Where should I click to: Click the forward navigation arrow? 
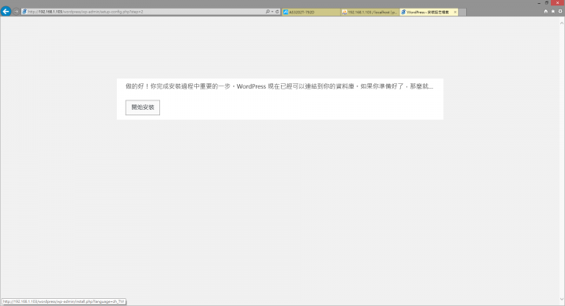click(16, 12)
